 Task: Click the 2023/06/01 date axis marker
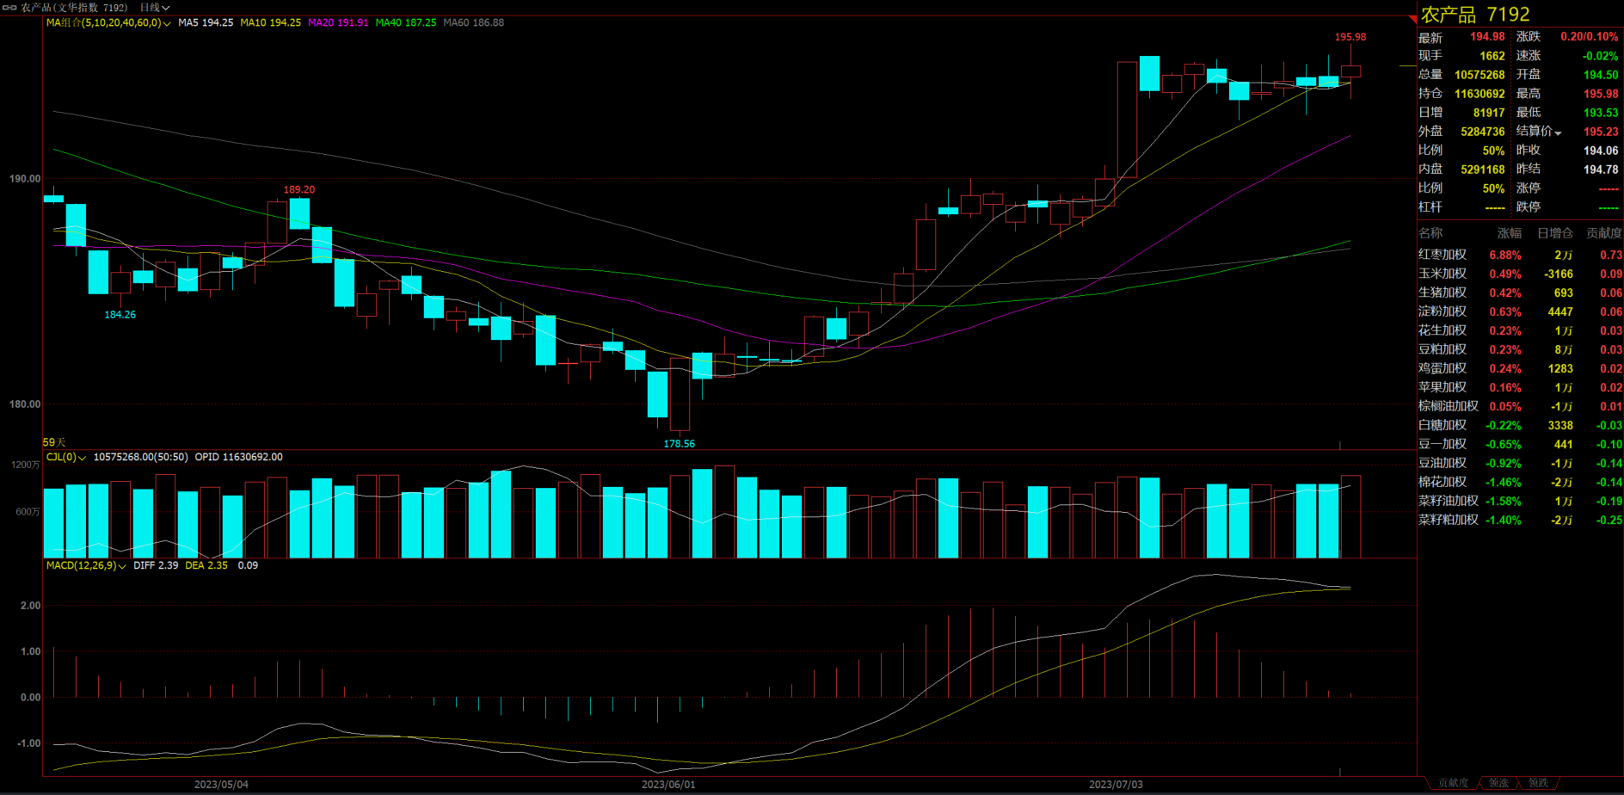(x=668, y=785)
